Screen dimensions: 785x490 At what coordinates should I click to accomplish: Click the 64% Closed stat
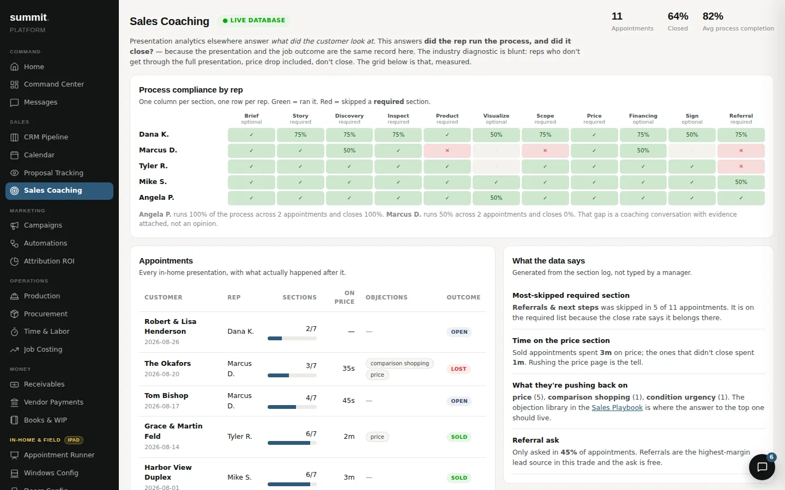click(678, 22)
